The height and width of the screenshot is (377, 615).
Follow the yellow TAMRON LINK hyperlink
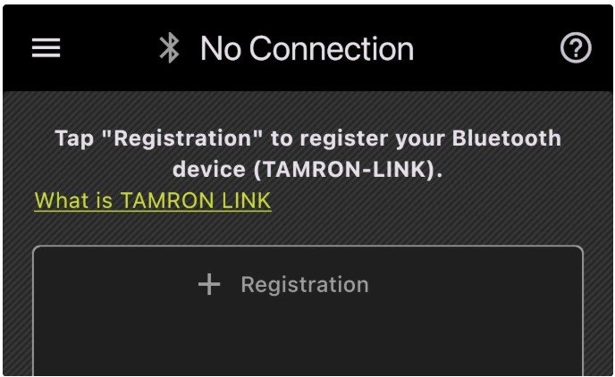point(152,200)
